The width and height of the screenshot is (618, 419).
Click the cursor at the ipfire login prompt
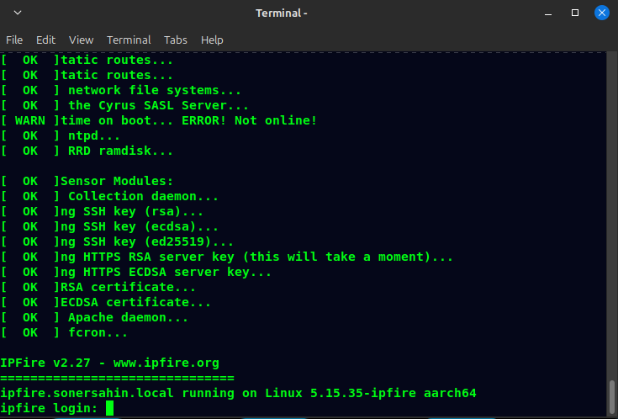click(x=109, y=409)
